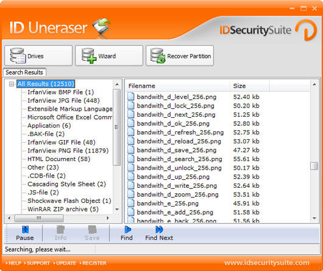Click the file icon of bandwith_d_unlock_256.png
323x271 pixels.
(131, 168)
